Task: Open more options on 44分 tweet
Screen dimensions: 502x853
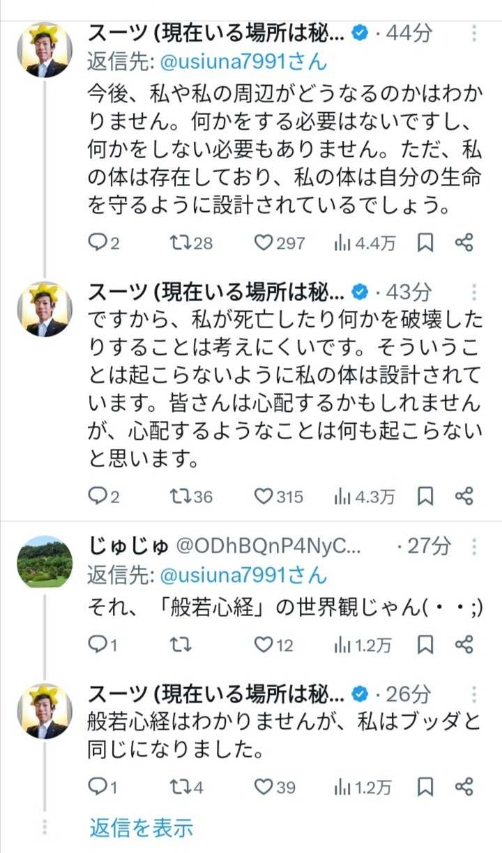Action: (473, 33)
